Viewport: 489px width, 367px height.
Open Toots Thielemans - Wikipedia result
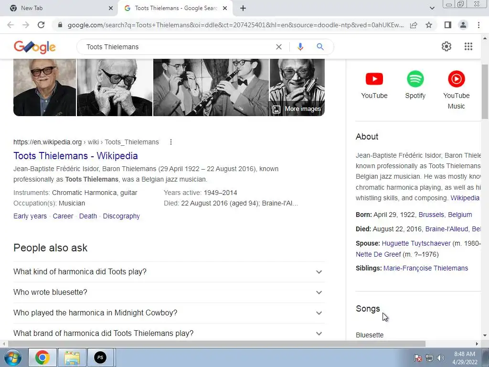pyautogui.click(x=75, y=156)
